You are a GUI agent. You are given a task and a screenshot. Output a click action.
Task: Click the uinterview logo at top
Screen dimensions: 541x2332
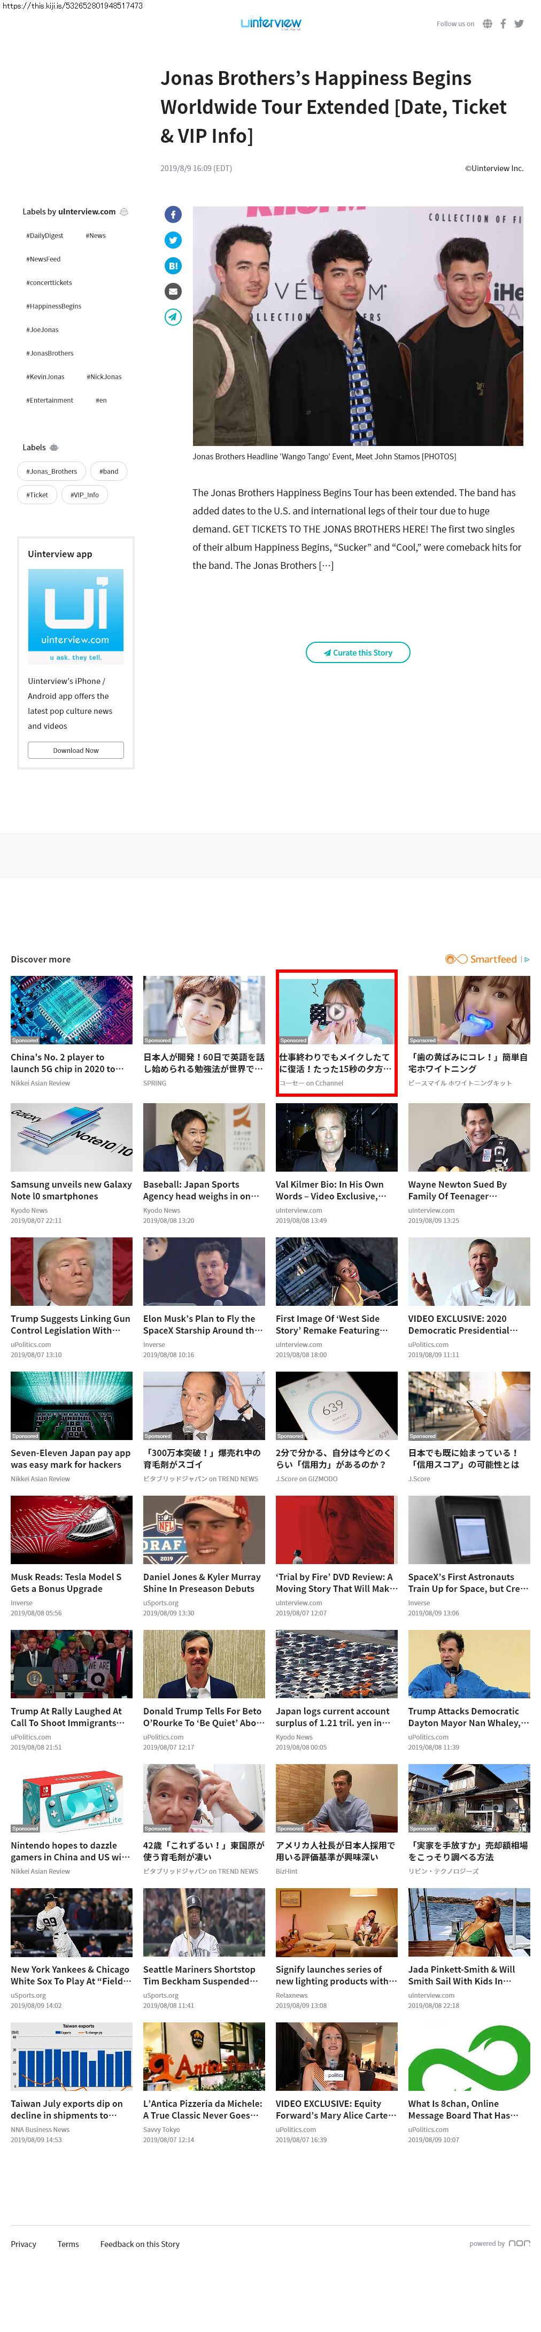click(270, 22)
